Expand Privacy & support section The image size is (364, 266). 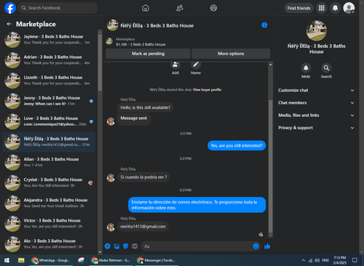pyautogui.click(x=316, y=128)
